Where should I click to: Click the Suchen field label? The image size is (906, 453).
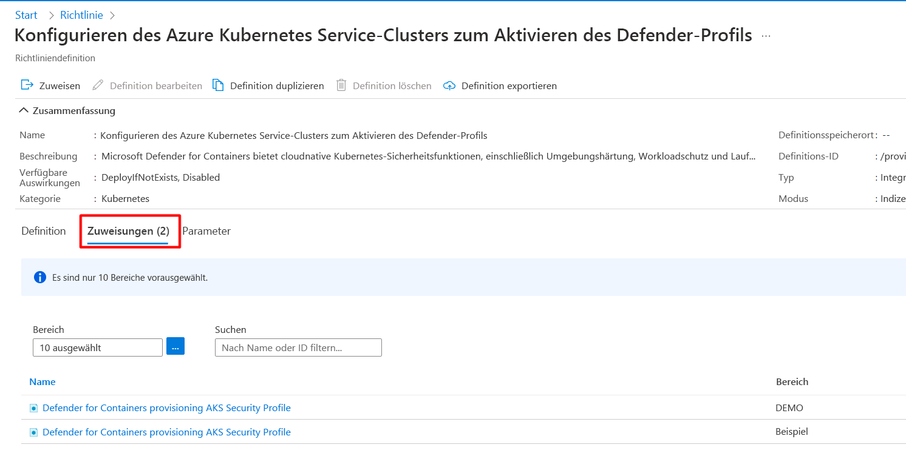(231, 330)
